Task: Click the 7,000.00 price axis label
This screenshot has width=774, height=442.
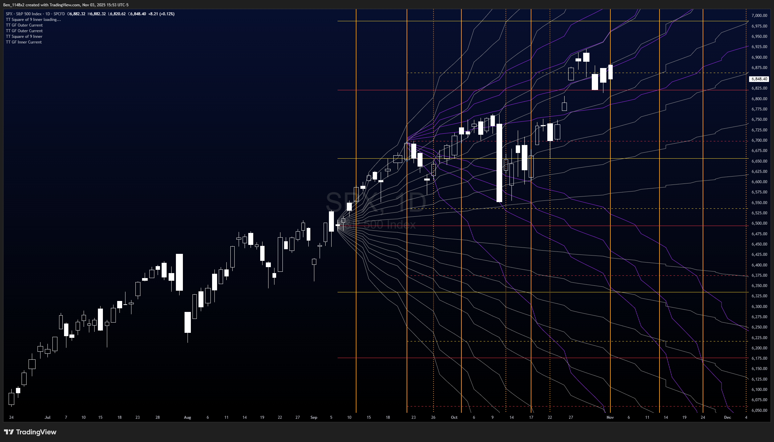Action: (759, 16)
